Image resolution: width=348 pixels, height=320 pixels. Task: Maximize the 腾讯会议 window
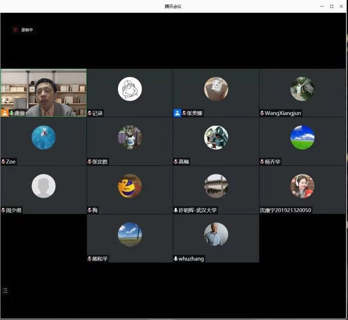pos(331,6)
